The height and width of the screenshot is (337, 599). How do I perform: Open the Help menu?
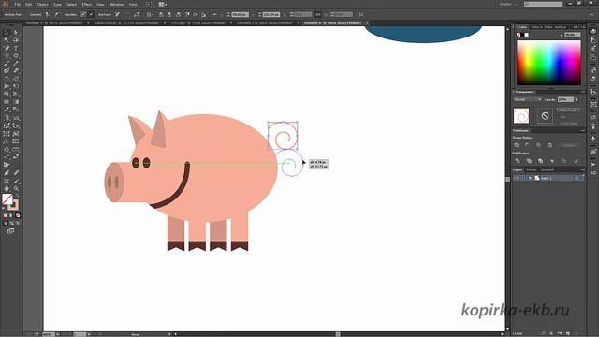[x=133, y=4]
